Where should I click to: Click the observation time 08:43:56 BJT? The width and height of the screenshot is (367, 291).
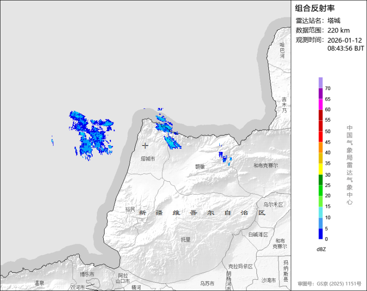pyautogui.click(x=346, y=49)
